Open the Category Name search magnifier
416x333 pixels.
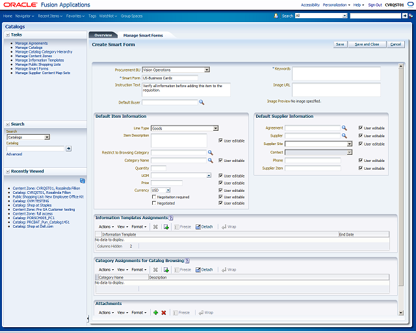(210, 161)
